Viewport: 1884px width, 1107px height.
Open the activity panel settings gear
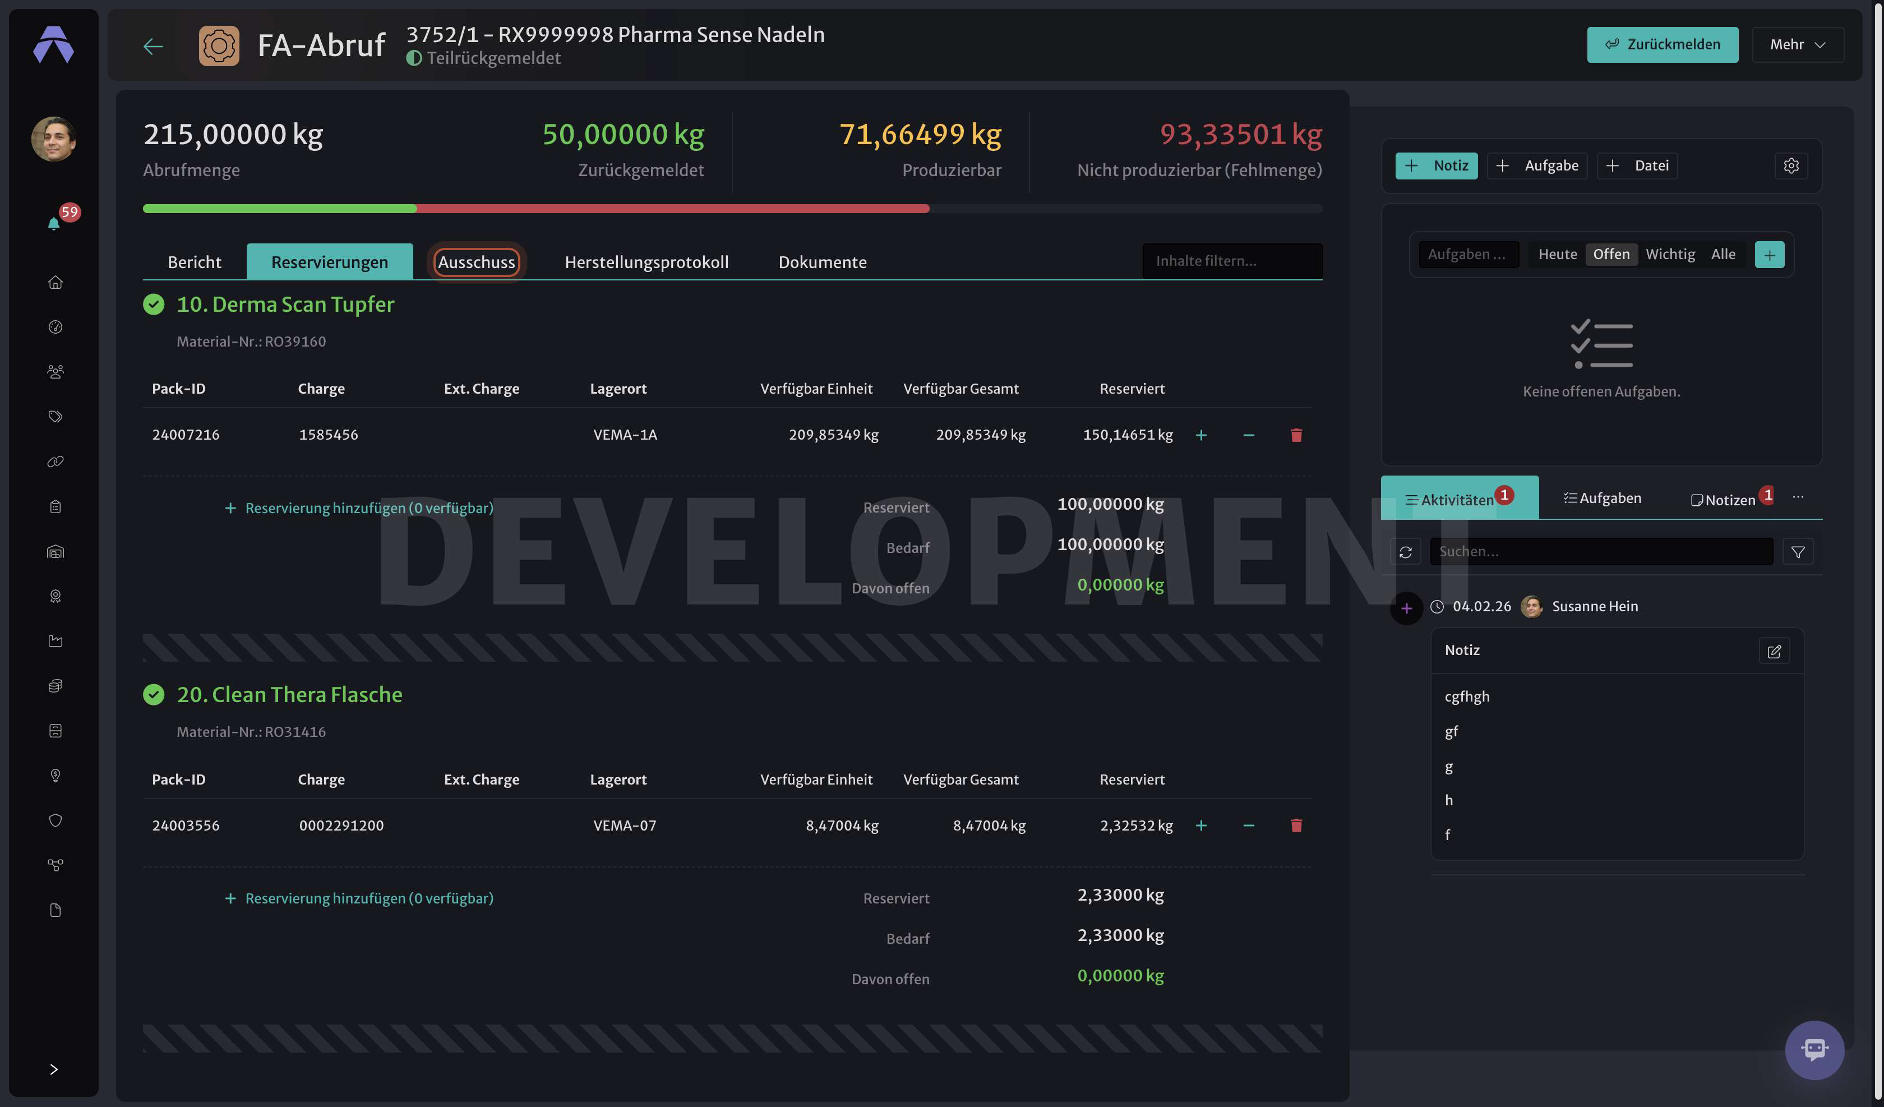pos(1791,165)
